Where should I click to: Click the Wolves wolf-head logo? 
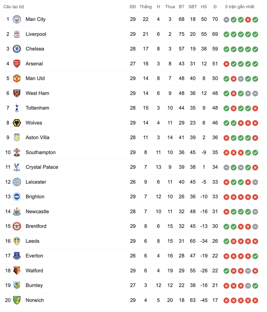(x=17, y=123)
